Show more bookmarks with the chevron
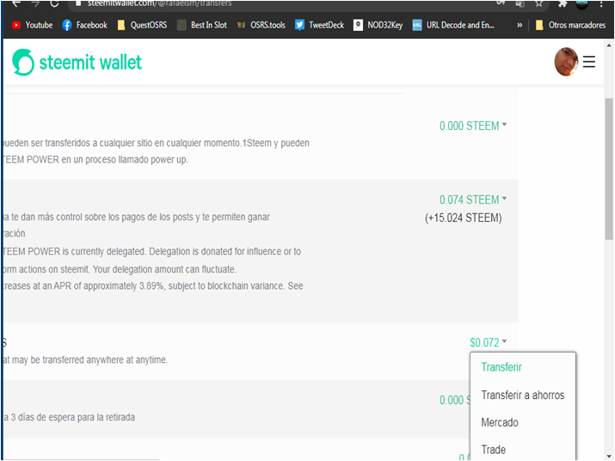This screenshot has height=461, width=615. 520,25
